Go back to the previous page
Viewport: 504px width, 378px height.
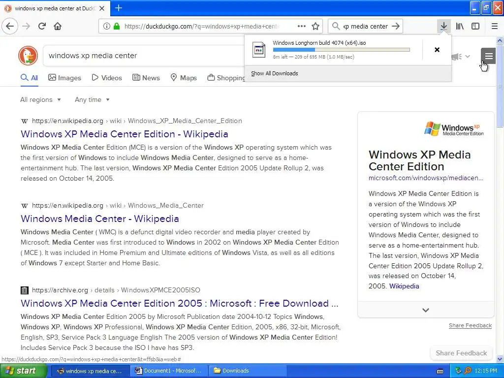point(10,26)
